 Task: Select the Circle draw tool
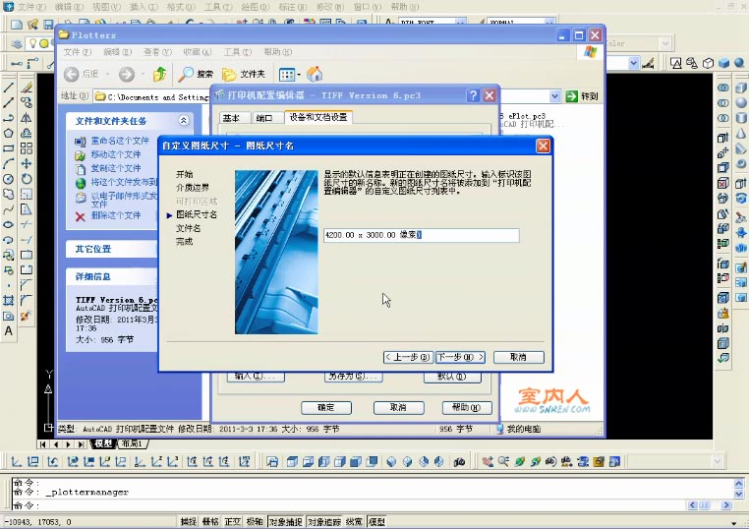pos(9,179)
